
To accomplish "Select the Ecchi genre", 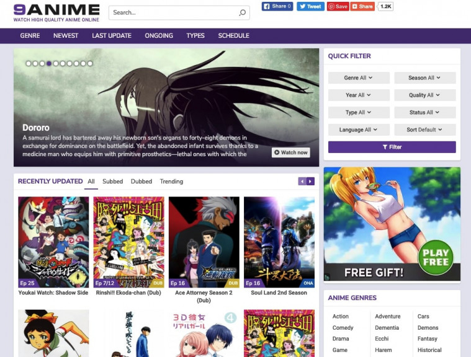I will [x=382, y=338].
